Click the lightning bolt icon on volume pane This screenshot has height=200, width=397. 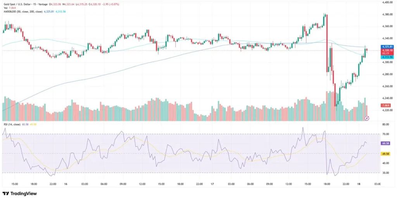[368, 118]
